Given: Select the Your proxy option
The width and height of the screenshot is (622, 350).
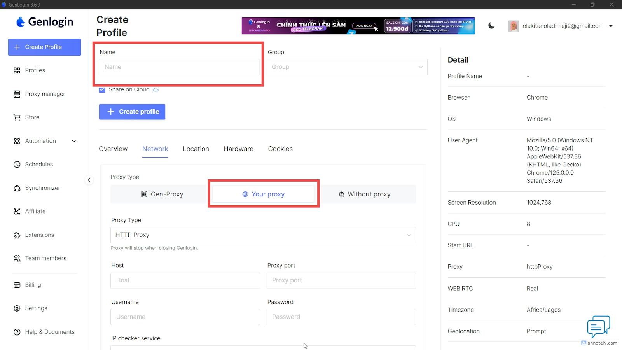Looking at the screenshot, I should [x=264, y=194].
